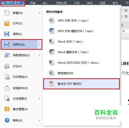Screen dimensions: 129x128
Task: Open the WPS 文字 dropdown arrow
Action: click(x=24, y=3)
